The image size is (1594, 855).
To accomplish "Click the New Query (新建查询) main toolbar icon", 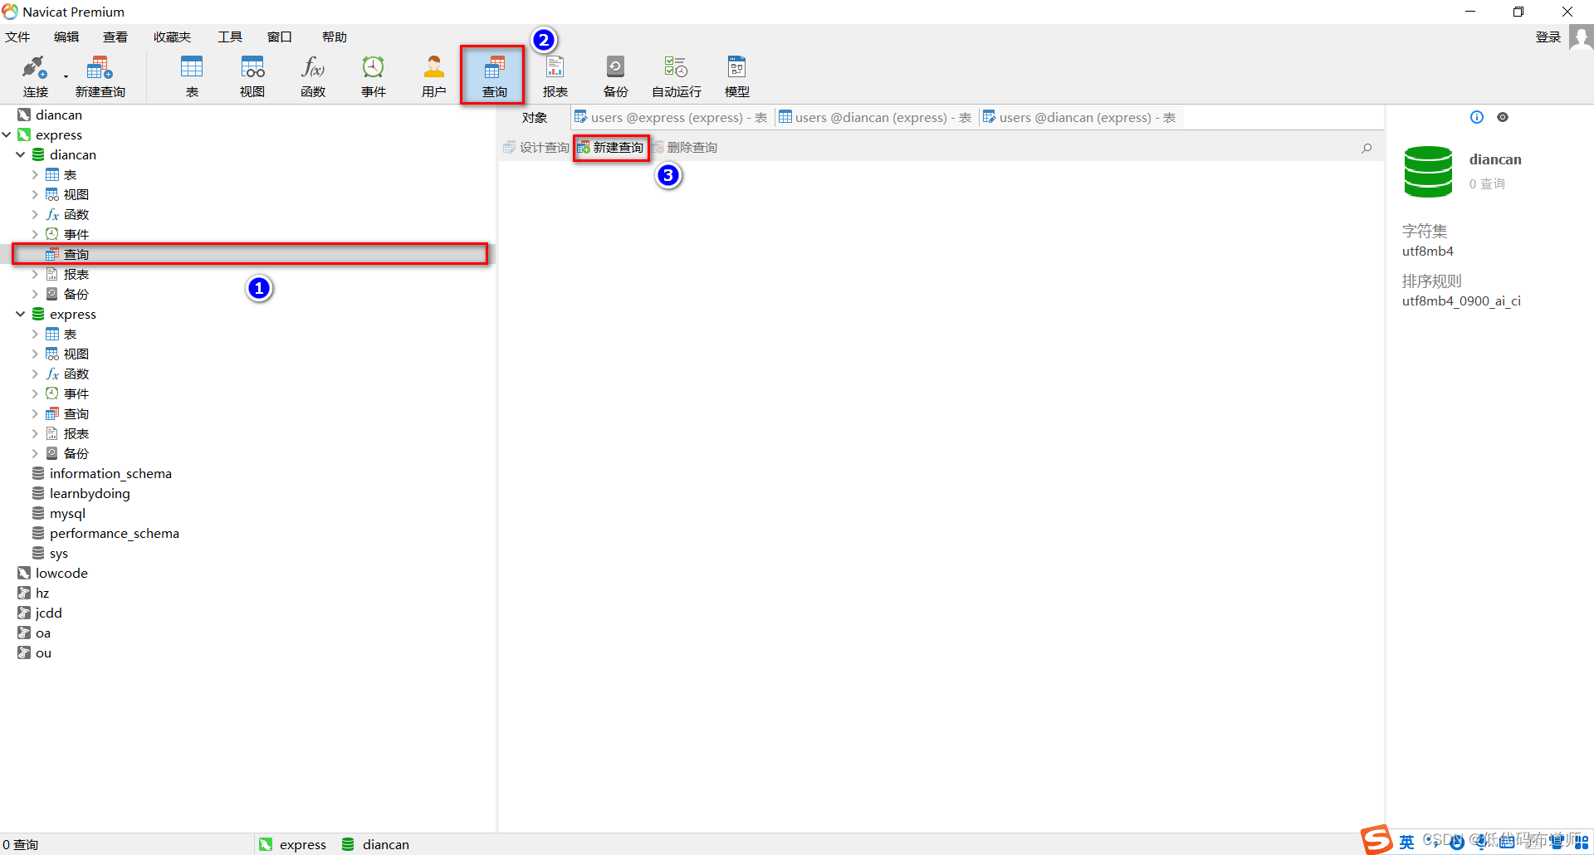I will point(100,76).
